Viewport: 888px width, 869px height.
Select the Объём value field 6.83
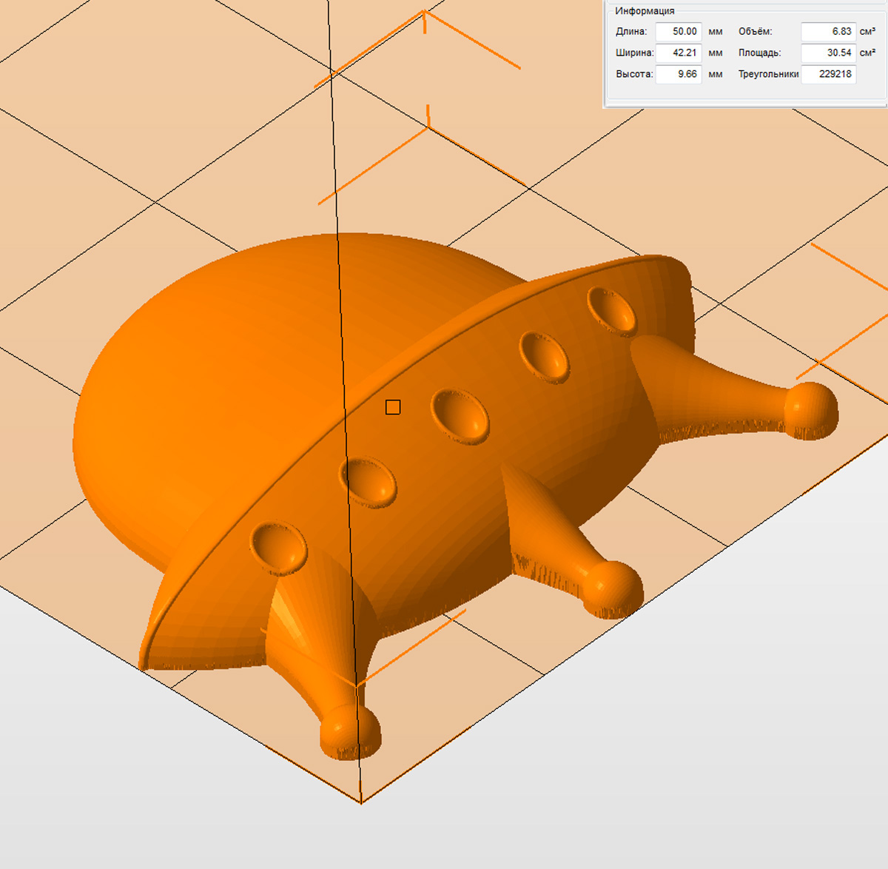828,32
